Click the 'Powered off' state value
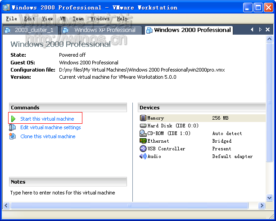 (72, 55)
